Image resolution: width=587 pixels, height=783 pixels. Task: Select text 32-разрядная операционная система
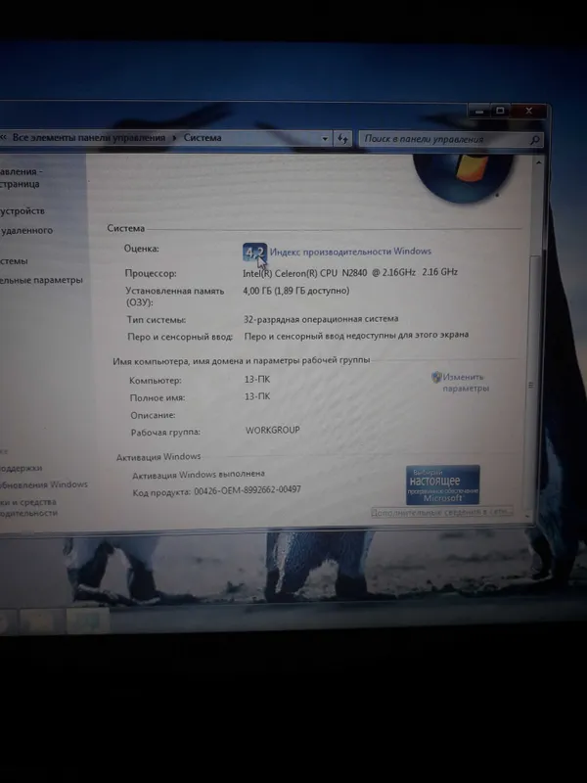pos(321,319)
